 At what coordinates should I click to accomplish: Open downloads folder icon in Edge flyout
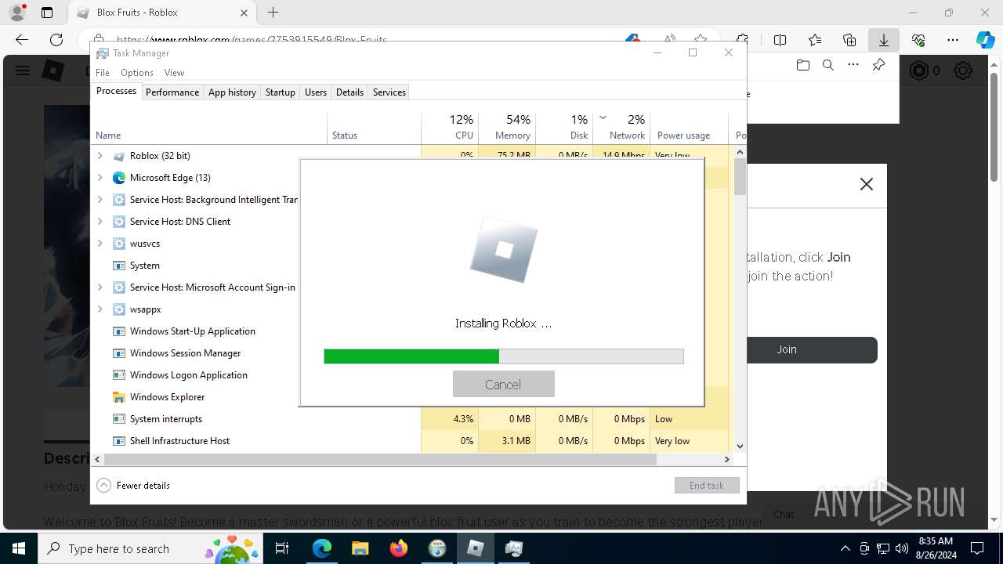802,66
